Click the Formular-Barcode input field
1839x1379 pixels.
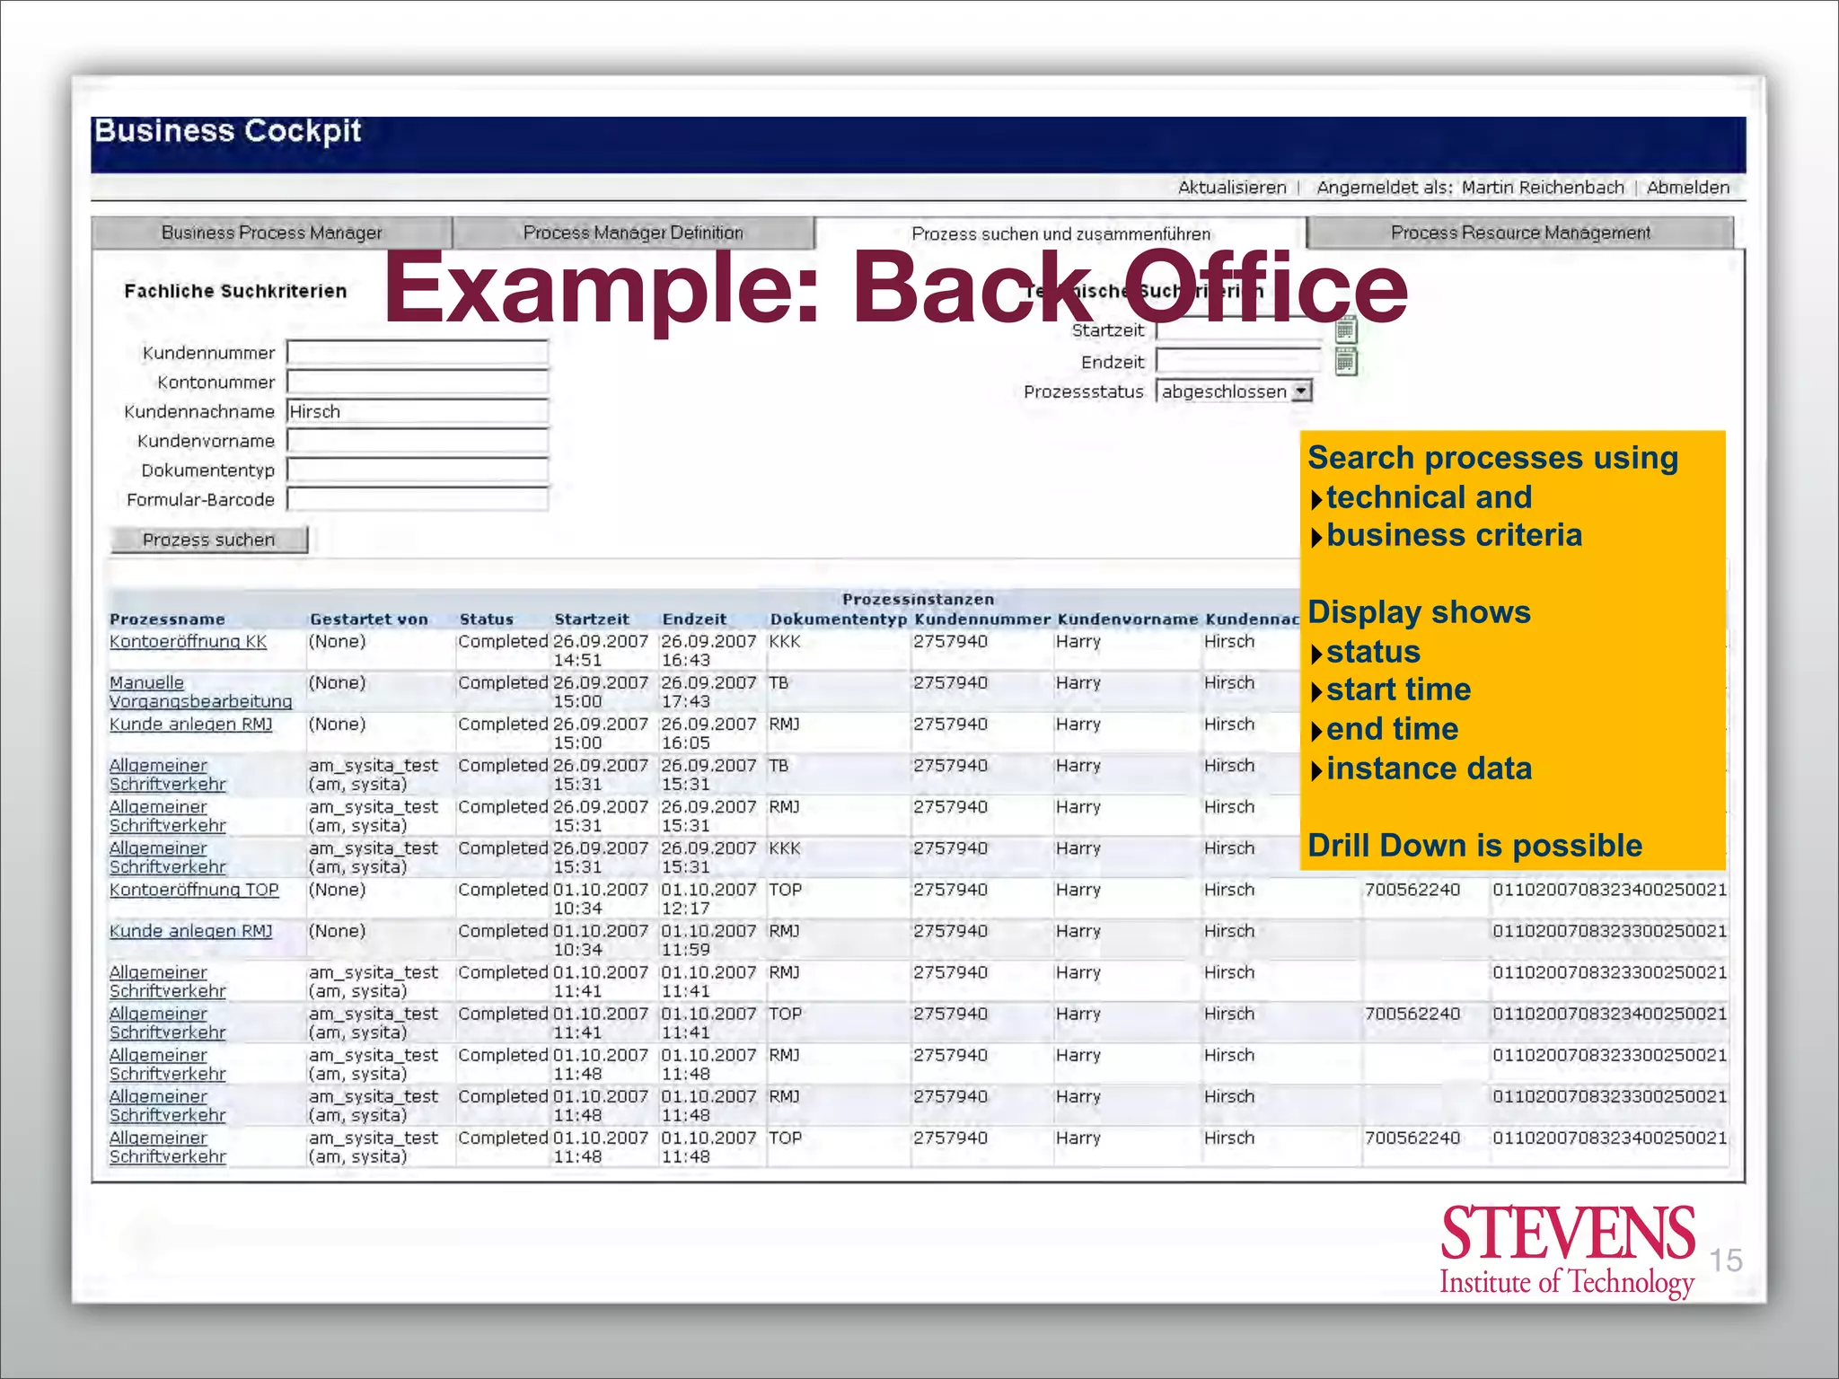417,499
